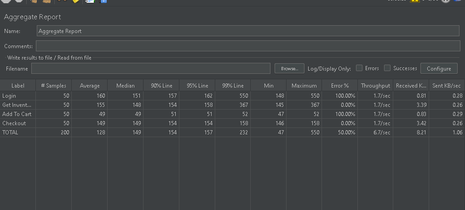Sort by the 99% Line column header
The image size is (465, 210).
[x=233, y=85]
